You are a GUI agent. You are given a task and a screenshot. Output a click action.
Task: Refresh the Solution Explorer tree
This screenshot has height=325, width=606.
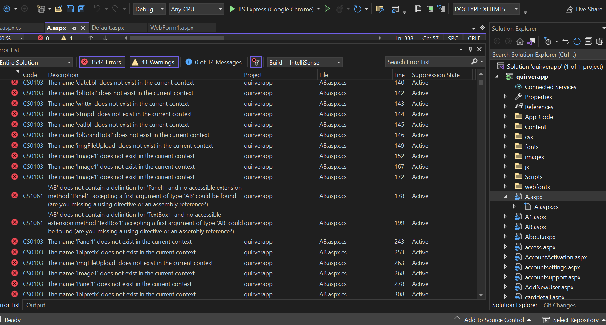pyautogui.click(x=577, y=41)
